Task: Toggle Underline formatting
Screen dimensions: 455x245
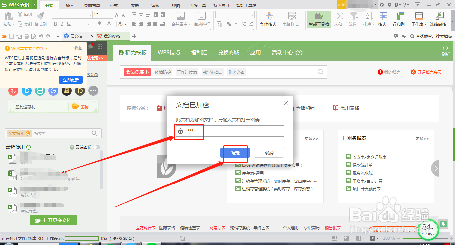Action: [69, 24]
